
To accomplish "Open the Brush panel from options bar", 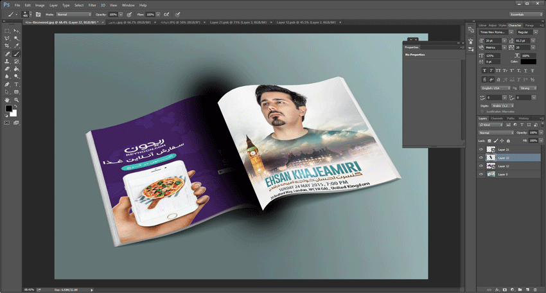I will pos(39,14).
